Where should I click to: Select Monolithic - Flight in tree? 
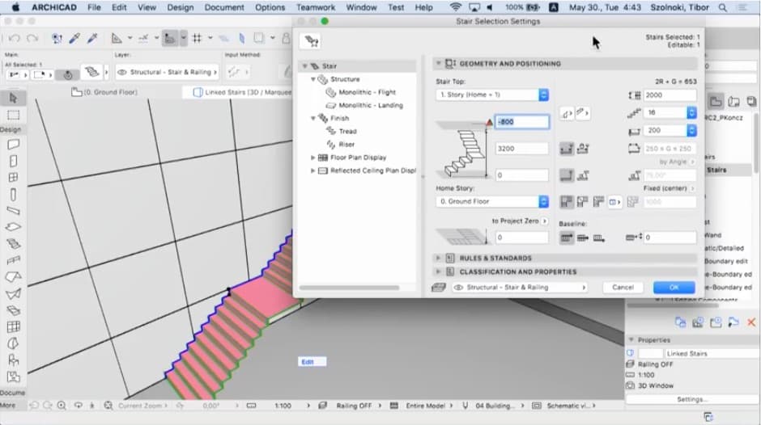(x=367, y=92)
